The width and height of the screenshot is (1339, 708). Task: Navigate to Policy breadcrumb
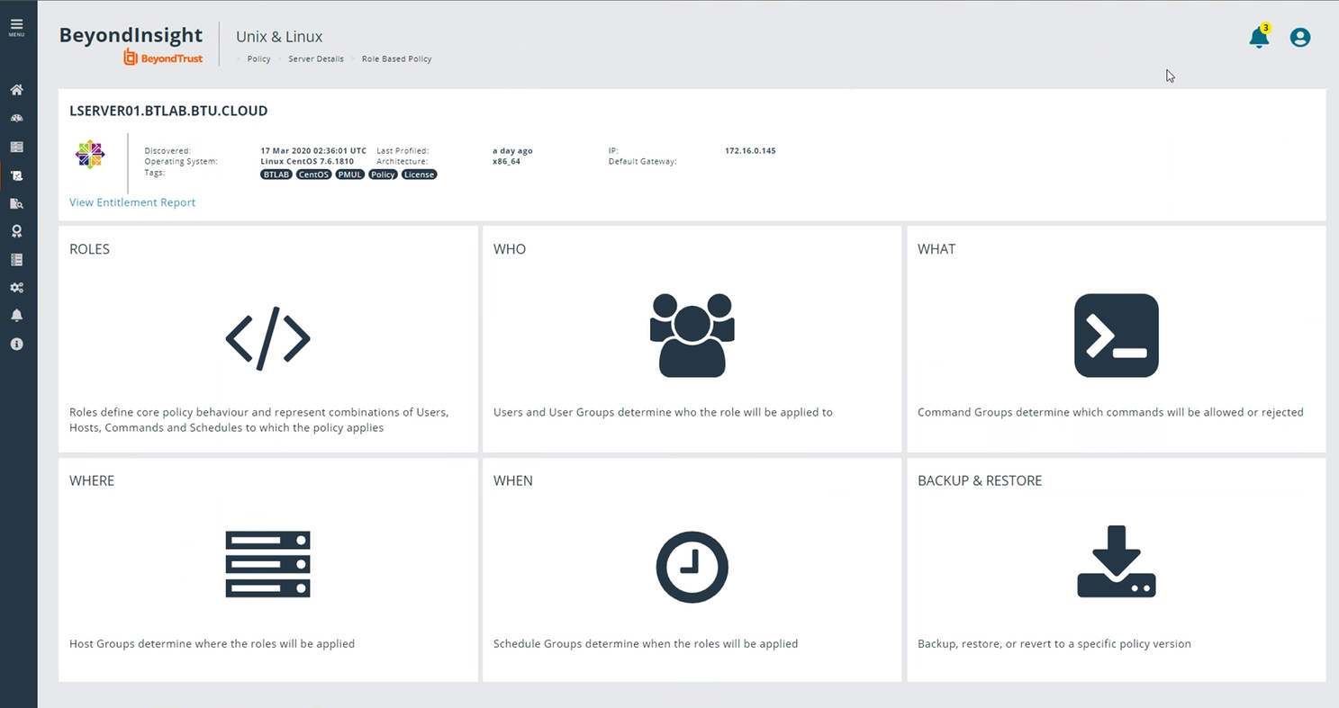tap(258, 59)
